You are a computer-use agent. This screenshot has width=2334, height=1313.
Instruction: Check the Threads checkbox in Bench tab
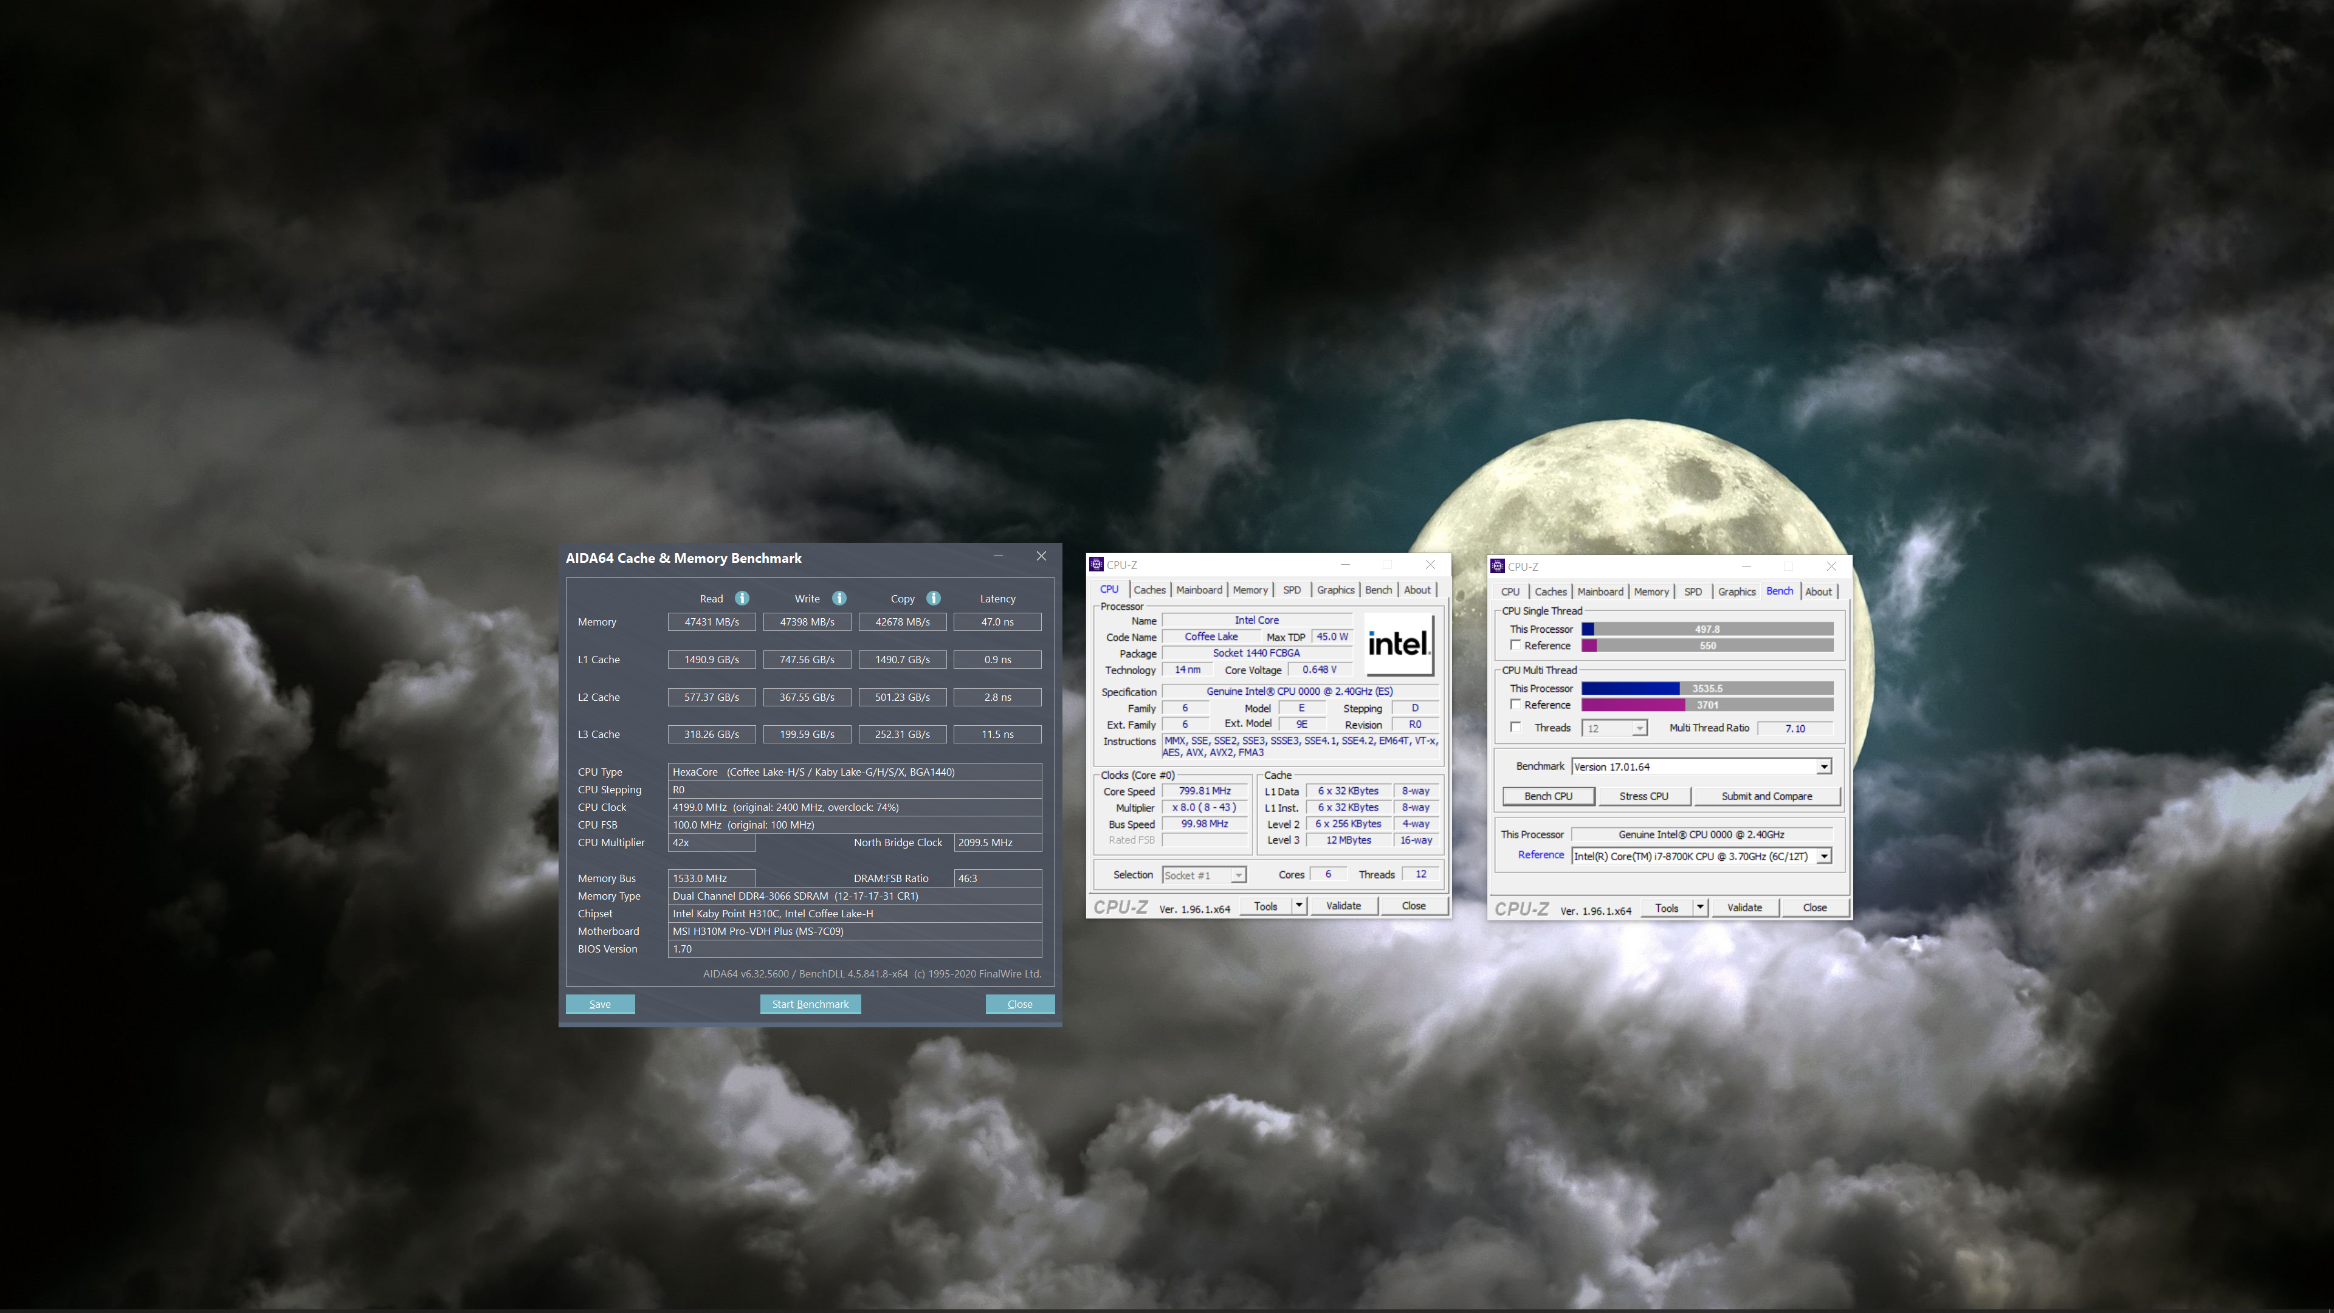[1515, 727]
